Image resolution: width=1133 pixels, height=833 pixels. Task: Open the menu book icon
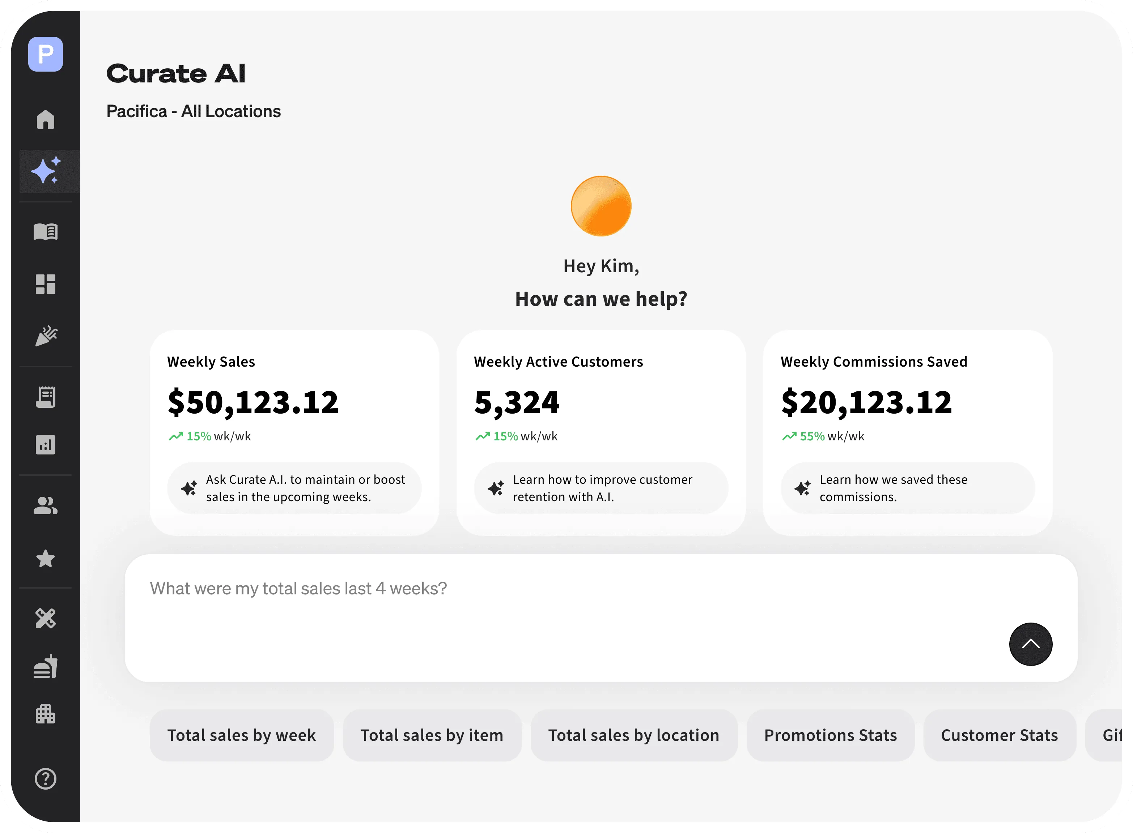coord(46,232)
